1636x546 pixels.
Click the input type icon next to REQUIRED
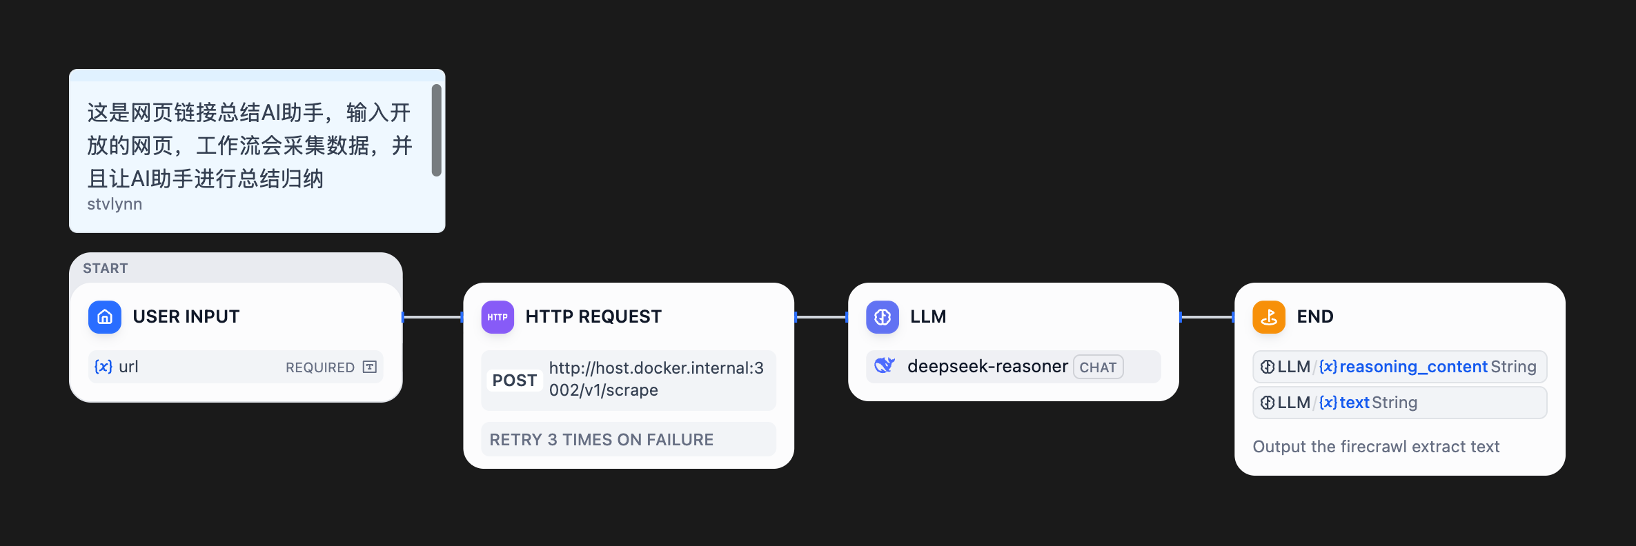point(368,367)
